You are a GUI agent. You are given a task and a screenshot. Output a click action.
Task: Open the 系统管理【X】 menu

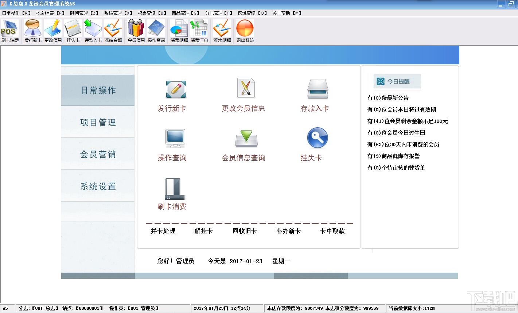pyautogui.click(x=118, y=13)
